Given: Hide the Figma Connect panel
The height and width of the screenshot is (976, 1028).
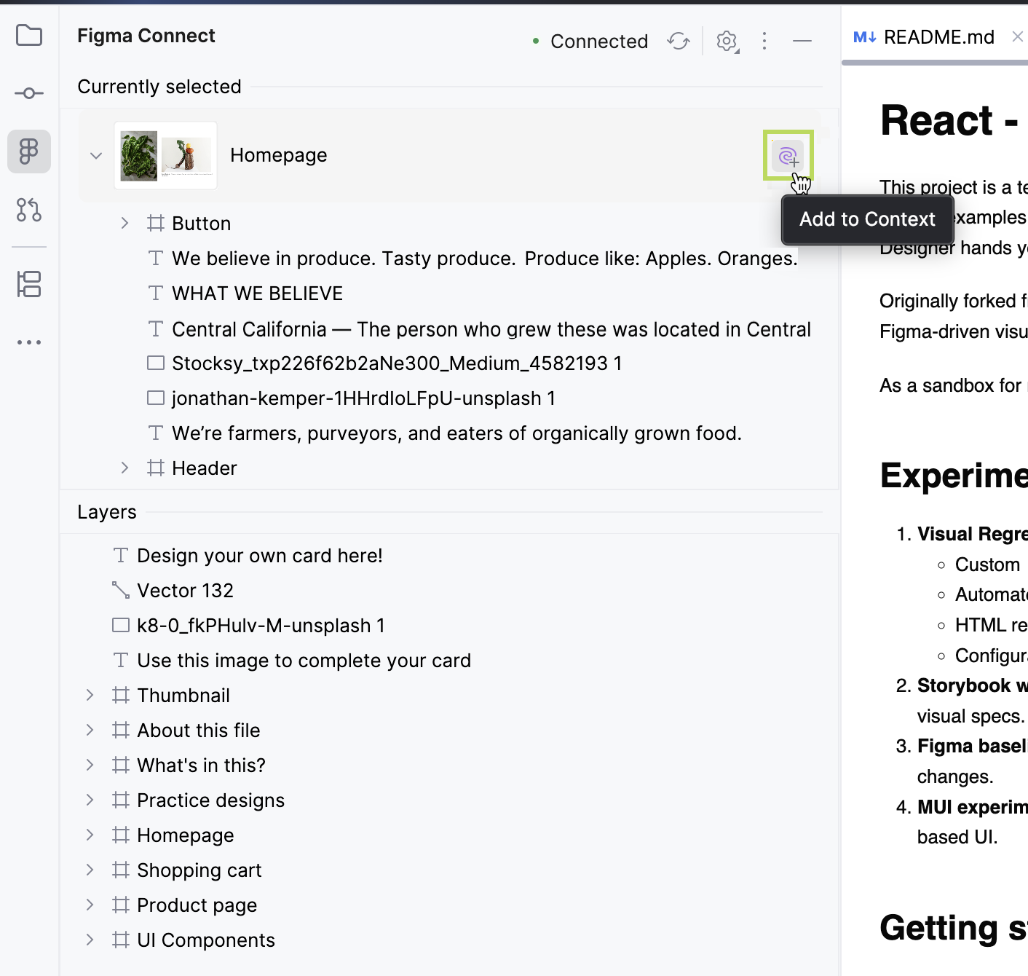Looking at the screenshot, I should [802, 41].
